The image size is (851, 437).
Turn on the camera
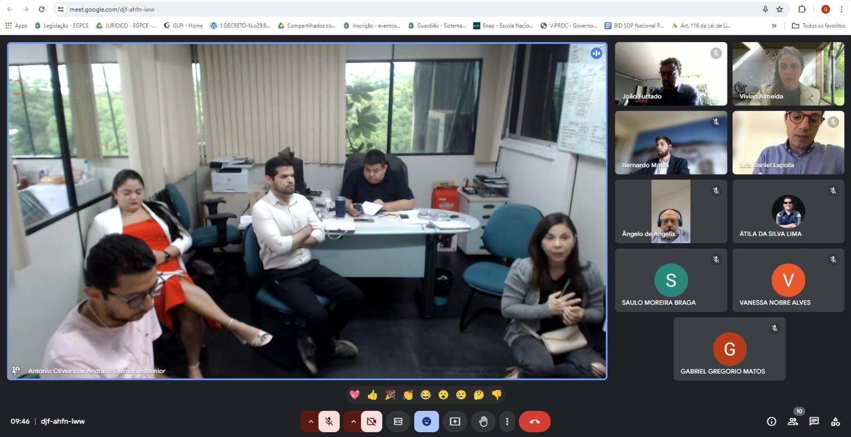click(371, 422)
